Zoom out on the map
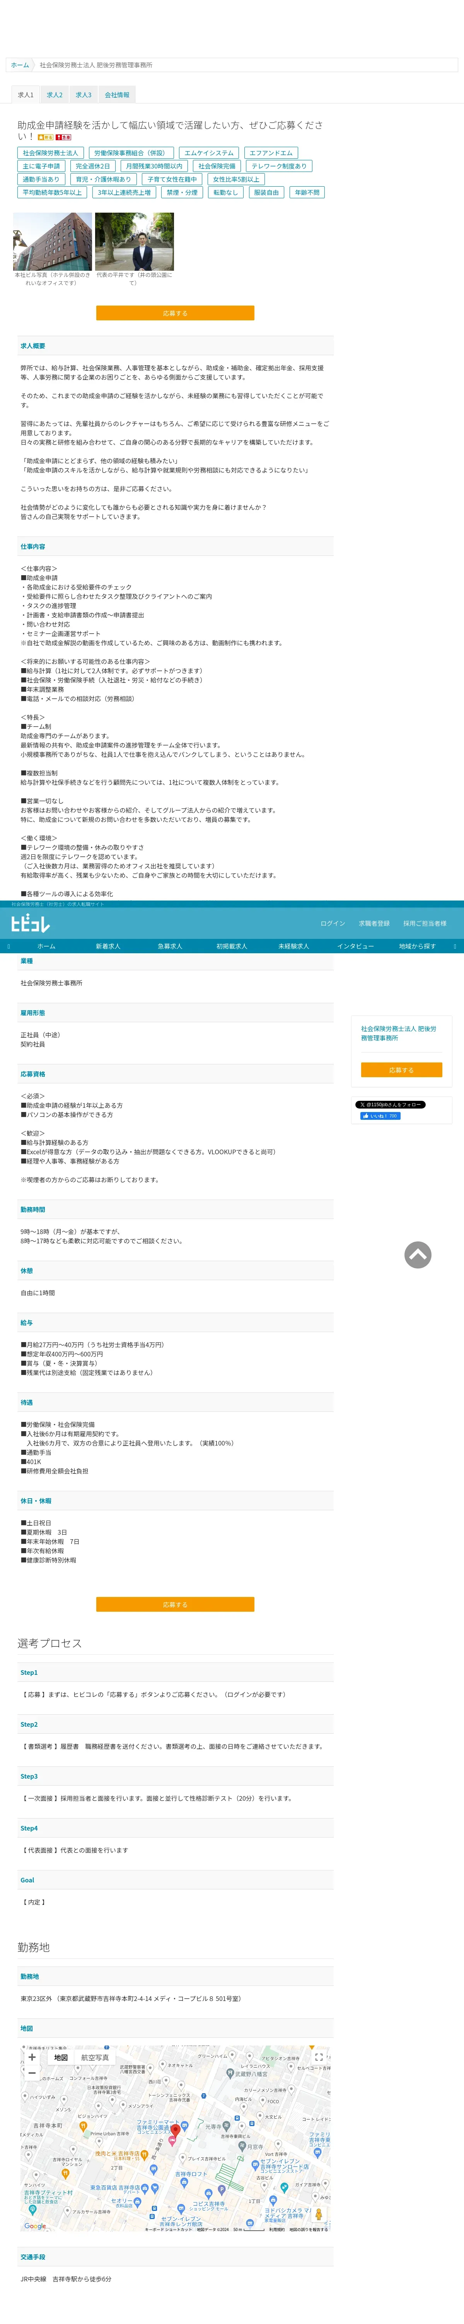Viewport: 464px width, 2324px height. pyautogui.click(x=32, y=2073)
